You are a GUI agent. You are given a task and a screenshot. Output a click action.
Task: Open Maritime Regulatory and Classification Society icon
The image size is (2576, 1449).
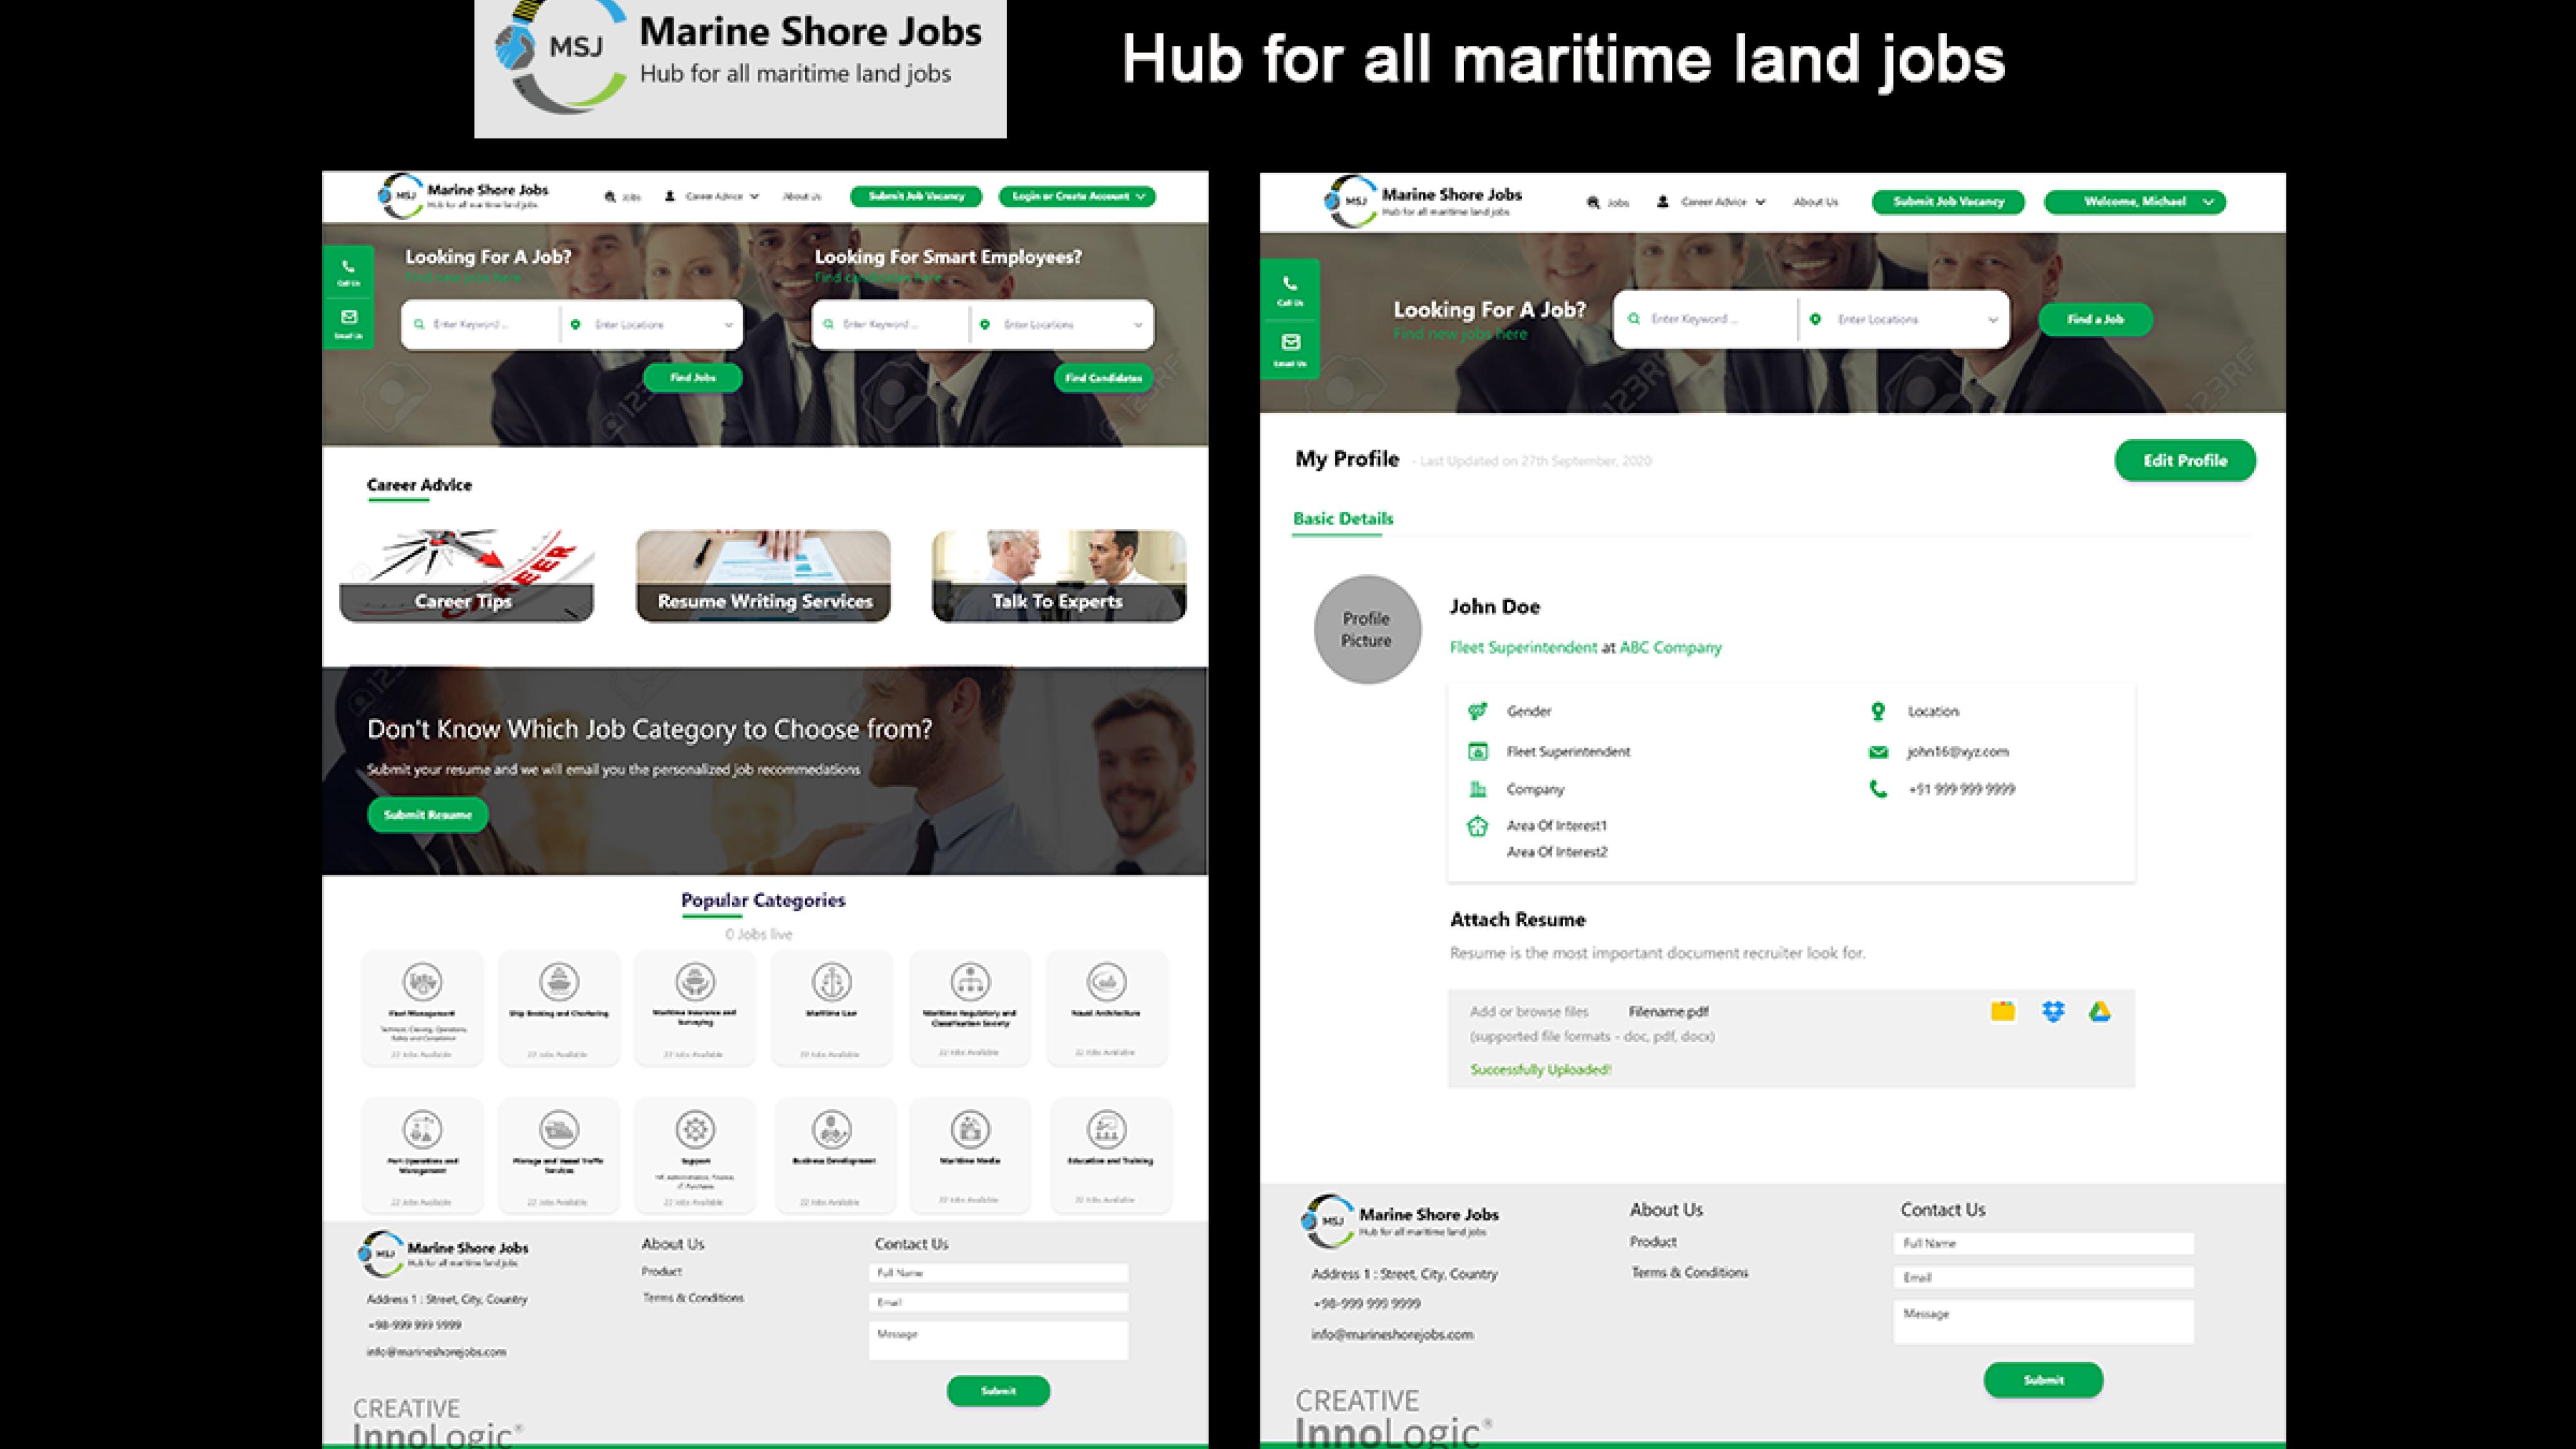970,982
